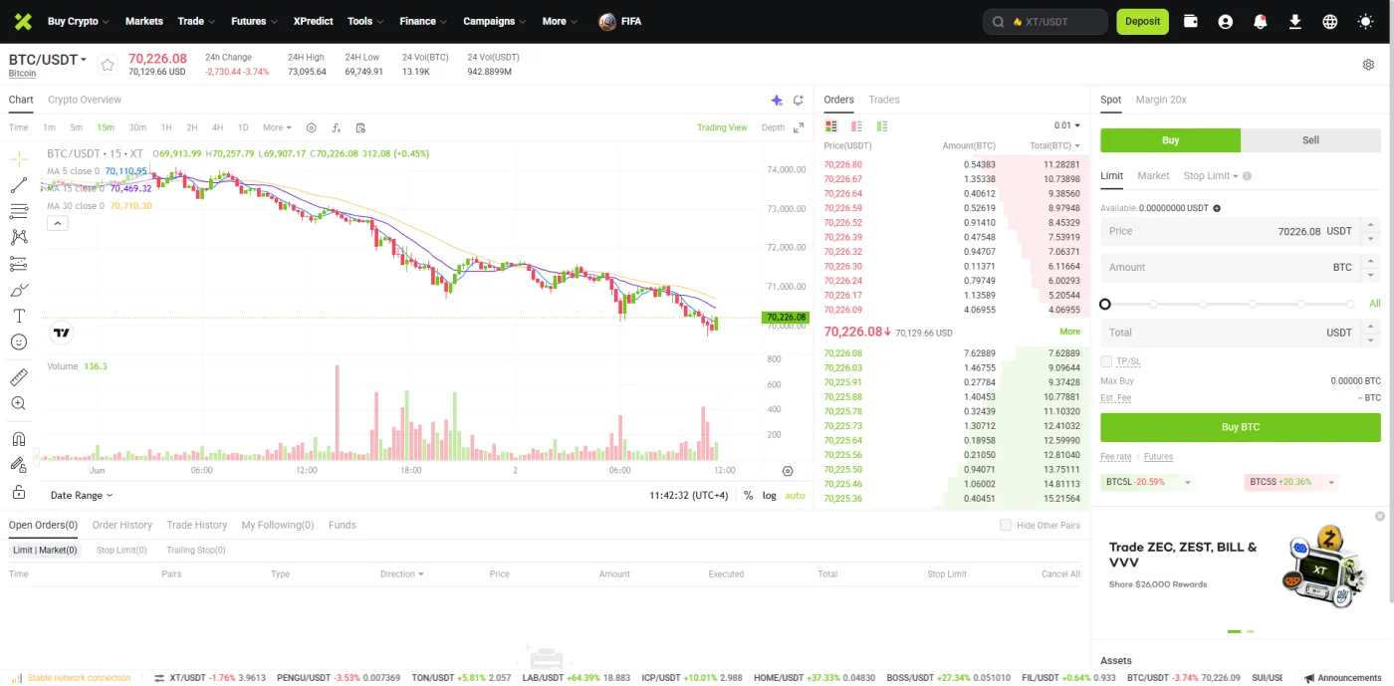1394x686 pixels.
Task: Open the Order History tab
Action: click(122, 525)
